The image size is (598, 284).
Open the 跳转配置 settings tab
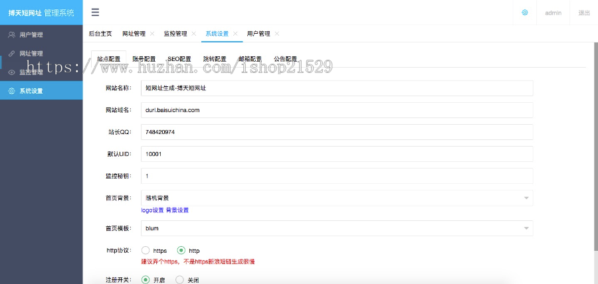pyautogui.click(x=215, y=59)
